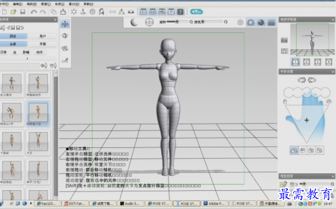Viewport: 336px width, 209px height.
Task: Click the colored three-axis gizmo toolbar icon
Action: pyautogui.click(x=122, y=12)
